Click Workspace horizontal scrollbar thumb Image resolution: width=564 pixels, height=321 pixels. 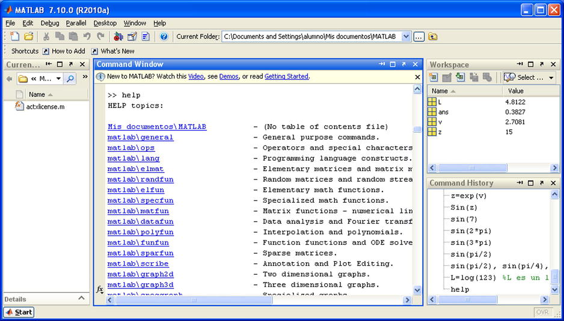(x=472, y=167)
